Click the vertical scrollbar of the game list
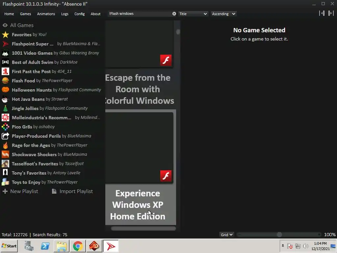 (x=178, y=32)
